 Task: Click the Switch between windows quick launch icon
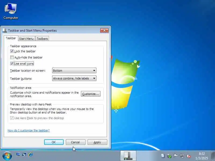pos(24,155)
